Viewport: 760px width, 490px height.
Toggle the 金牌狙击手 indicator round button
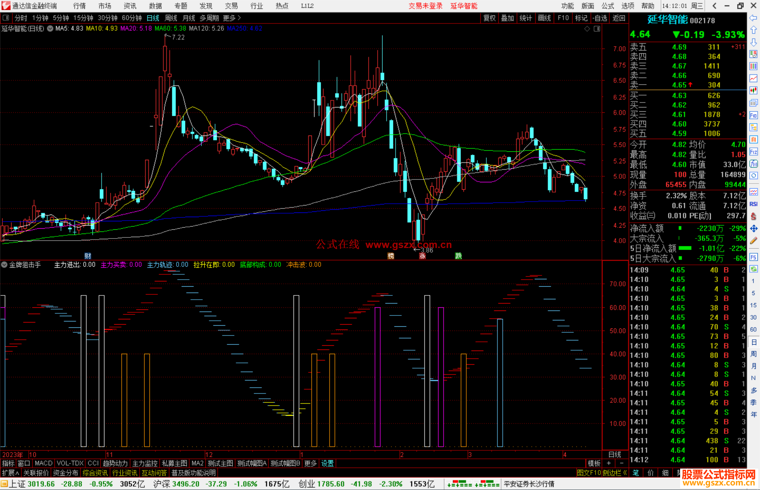4,264
